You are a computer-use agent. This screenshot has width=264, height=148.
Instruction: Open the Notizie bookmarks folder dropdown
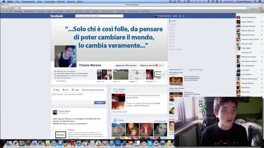point(69,11)
